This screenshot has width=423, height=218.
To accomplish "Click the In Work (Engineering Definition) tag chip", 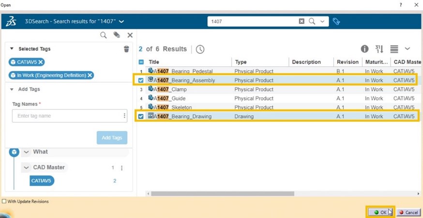I will click(51, 75).
